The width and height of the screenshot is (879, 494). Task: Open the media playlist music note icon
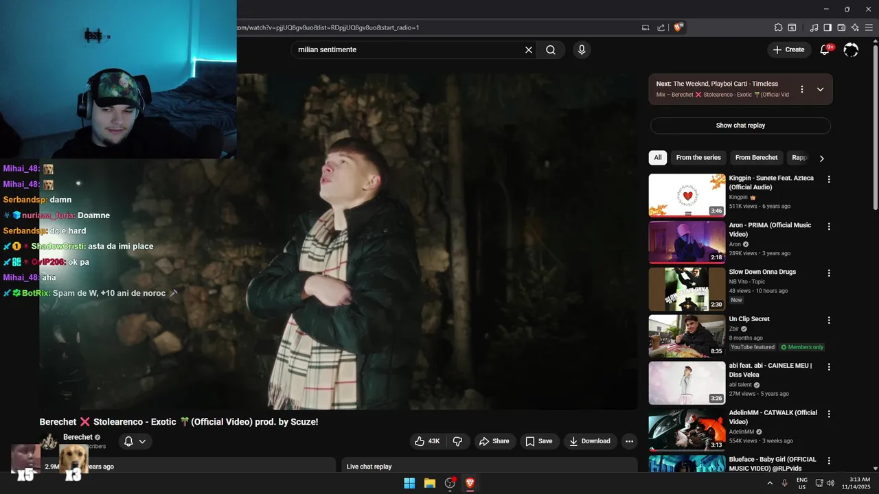pos(814,27)
